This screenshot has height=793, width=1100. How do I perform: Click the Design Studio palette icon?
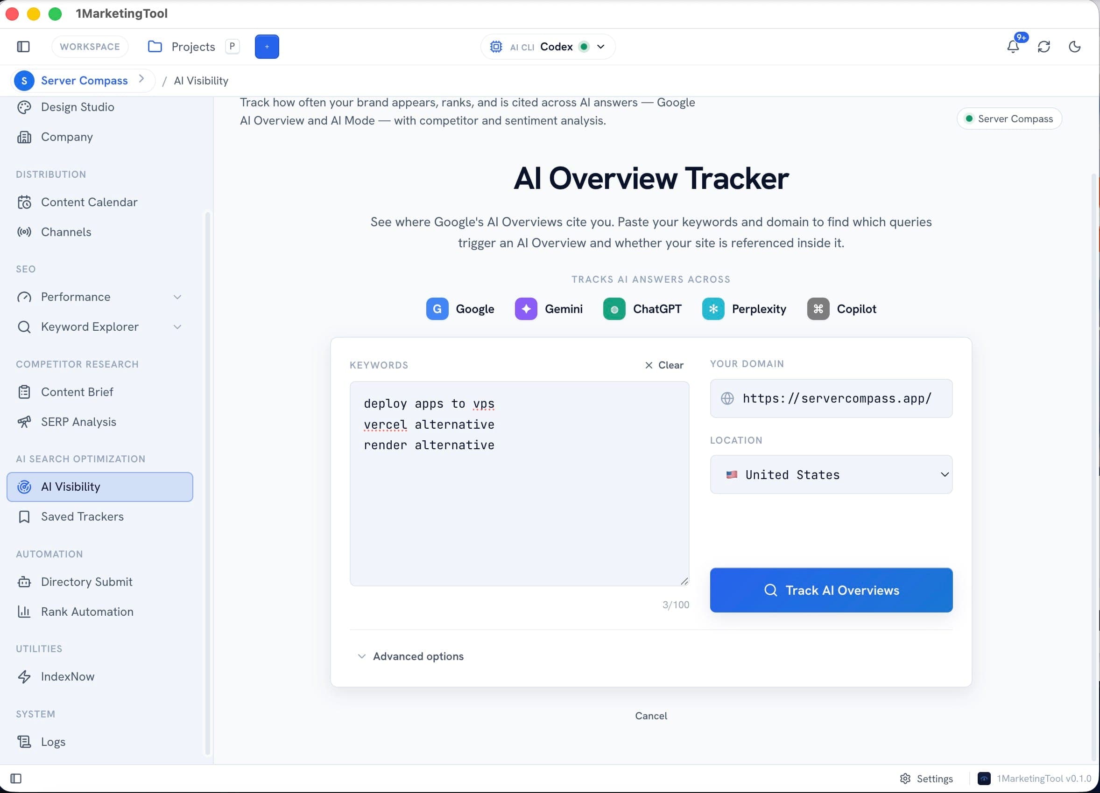[24, 107]
